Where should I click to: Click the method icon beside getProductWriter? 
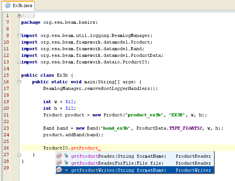59,170
